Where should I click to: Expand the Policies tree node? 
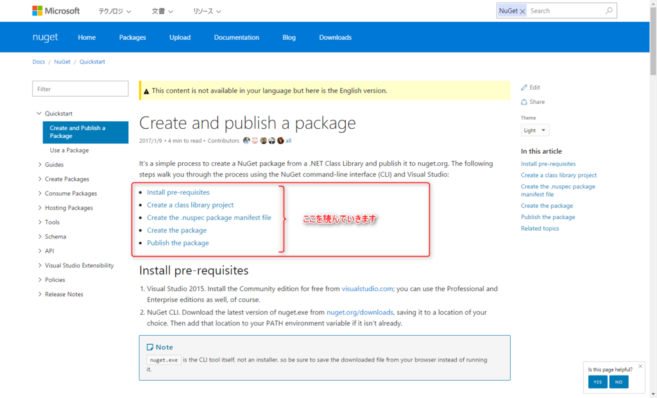point(40,279)
